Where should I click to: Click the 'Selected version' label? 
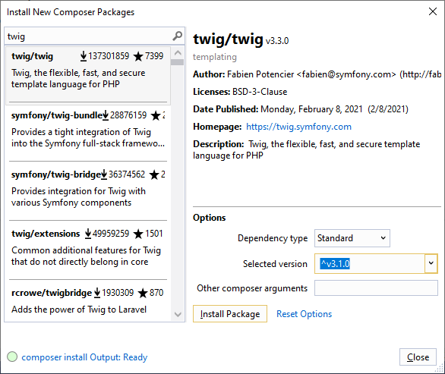[x=275, y=264]
